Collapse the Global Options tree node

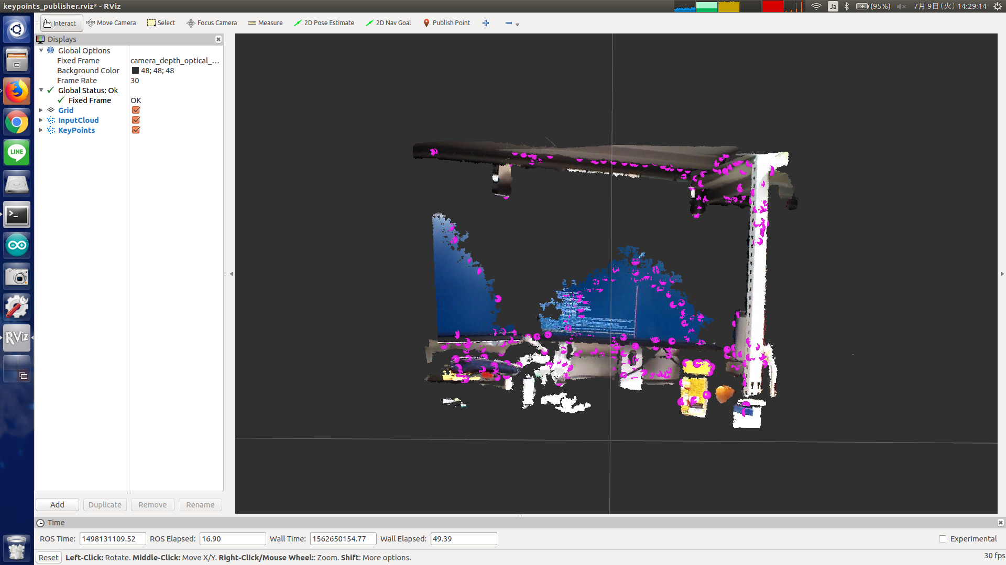tap(41, 50)
